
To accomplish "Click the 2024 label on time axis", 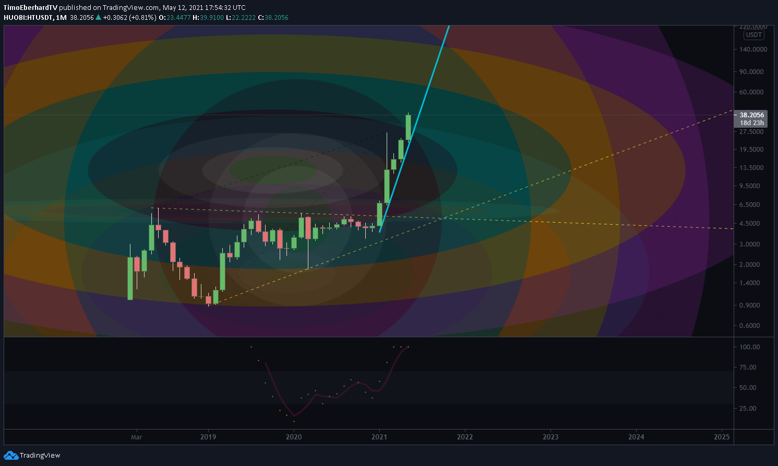I will (636, 437).
